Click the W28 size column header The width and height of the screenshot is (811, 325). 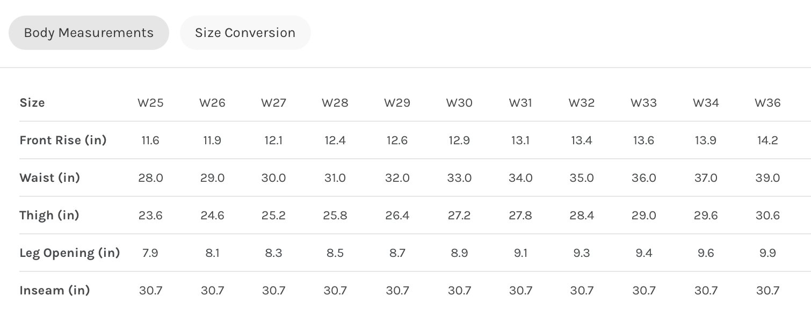click(335, 102)
